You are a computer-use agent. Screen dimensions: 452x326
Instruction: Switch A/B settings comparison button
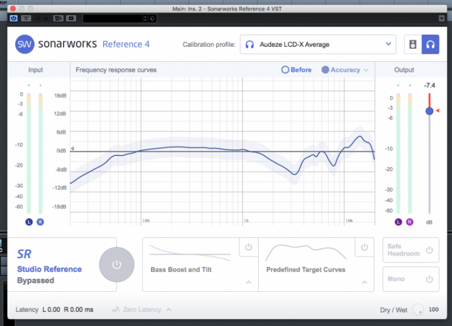(58, 18)
